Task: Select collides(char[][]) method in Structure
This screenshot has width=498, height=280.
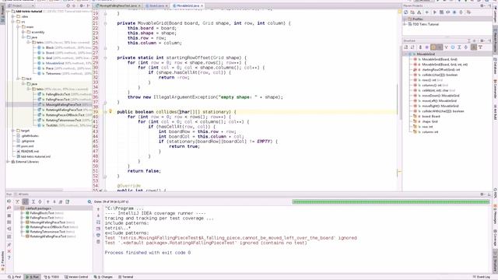Action: tap(440, 75)
